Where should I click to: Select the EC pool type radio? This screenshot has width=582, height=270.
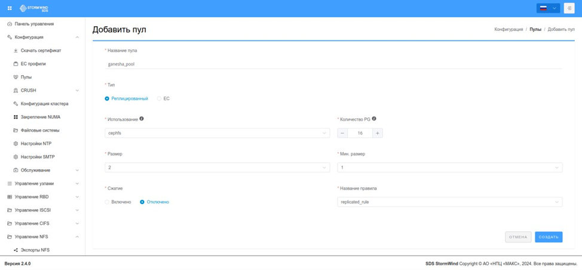point(159,99)
